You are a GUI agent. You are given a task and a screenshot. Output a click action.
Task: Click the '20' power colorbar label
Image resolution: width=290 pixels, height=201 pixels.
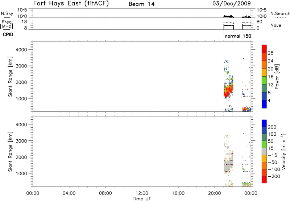point(270,69)
